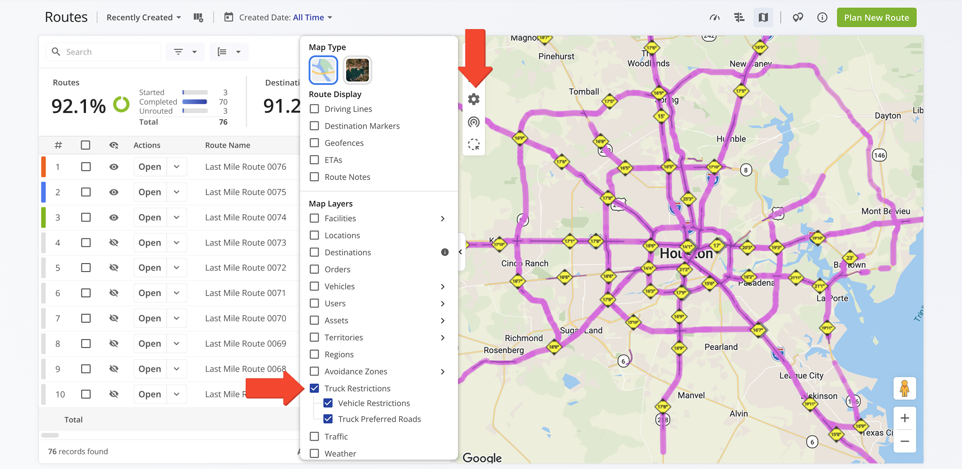Hide Last Mile Route 0076 on map

(x=114, y=167)
